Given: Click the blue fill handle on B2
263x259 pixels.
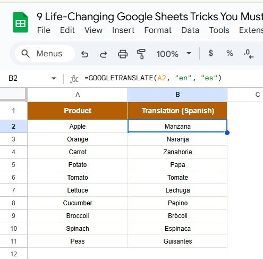Looking at the screenshot, I should coord(227,132).
